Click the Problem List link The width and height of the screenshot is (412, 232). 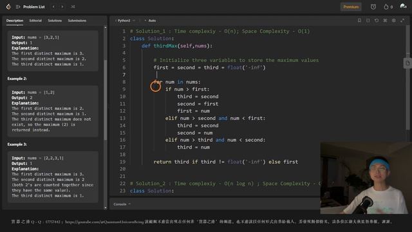pyautogui.click(x=34, y=7)
